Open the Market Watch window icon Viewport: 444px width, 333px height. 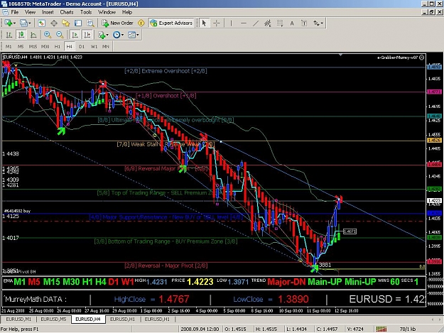42,23
